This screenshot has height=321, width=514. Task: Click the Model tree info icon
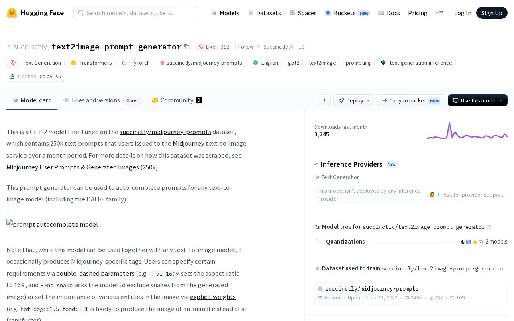click(489, 227)
